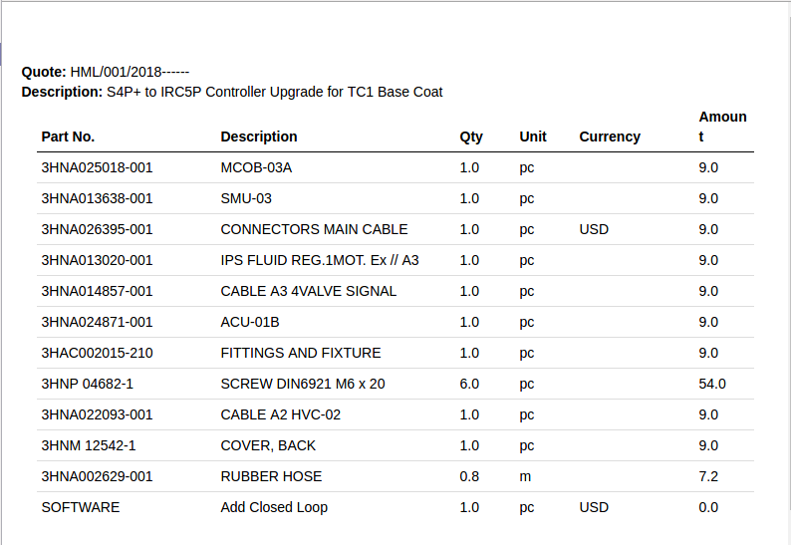Image resolution: width=791 pixels, height=545 pixels.
Task: Click RUBBER HOSE description cell
Action: 271,476
